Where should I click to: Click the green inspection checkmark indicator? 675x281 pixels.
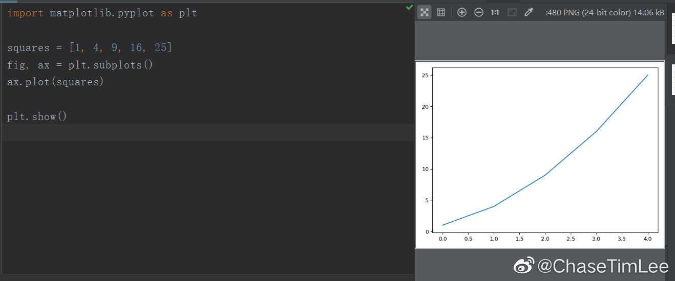[x=409, y=7]
